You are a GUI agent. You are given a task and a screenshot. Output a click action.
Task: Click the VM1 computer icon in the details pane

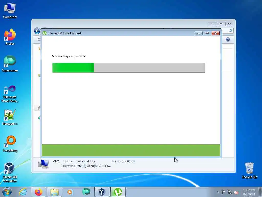(x=43, y=164)
